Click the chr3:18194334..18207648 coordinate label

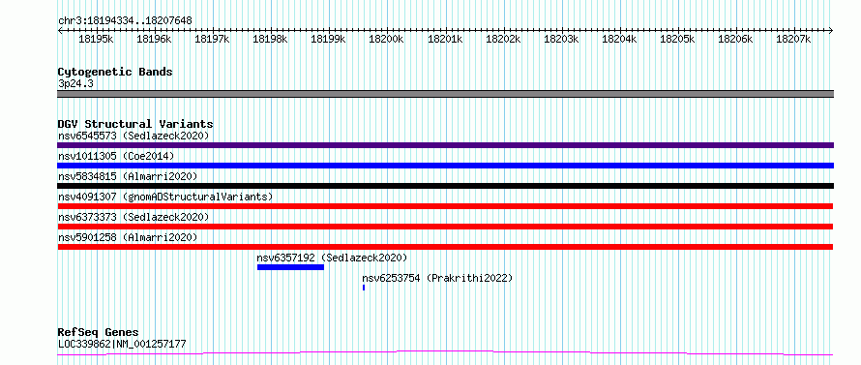(x=125, y=21)
